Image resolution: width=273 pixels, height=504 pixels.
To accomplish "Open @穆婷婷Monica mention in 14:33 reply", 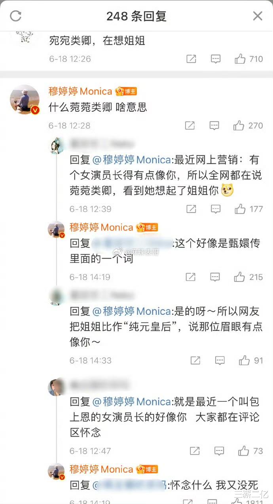I will point(132,311).
